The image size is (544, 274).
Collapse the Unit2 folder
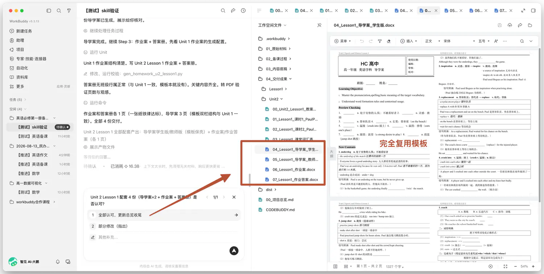pos(272,99)
